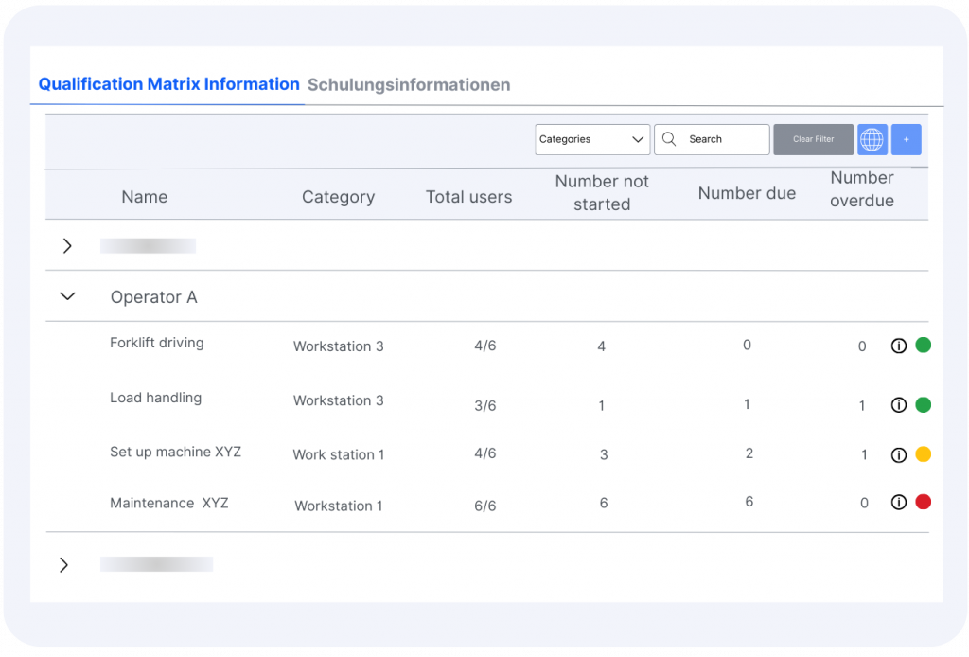969x657 pixels.
Task: Sort by Number overdue column header
Action: click(861, 189)
